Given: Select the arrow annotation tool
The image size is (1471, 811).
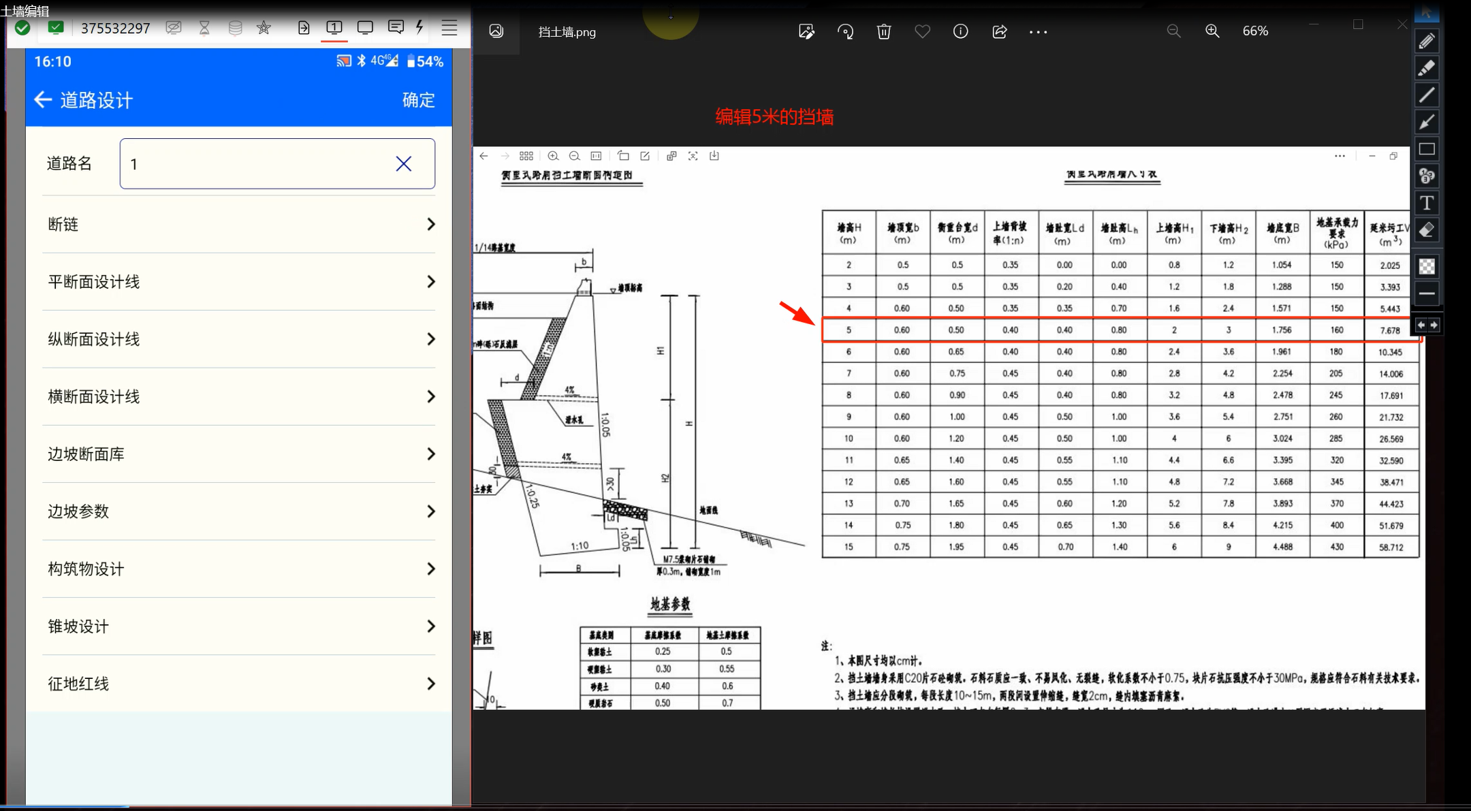Looking at the screenshot, I should [x=1427, y=122].
